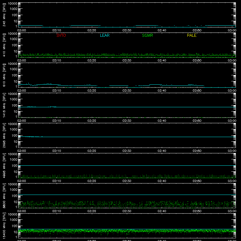
Task: Click the 10000 tick on 245 MHz axis
Action: 13,4
